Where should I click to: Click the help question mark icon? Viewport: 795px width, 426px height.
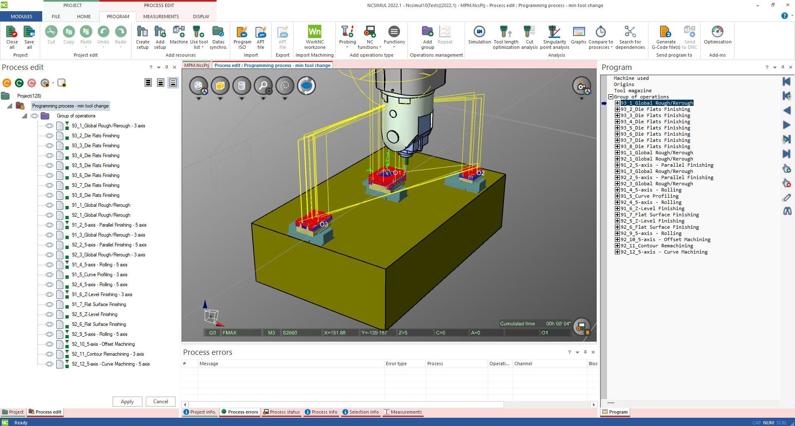pyautogui.click(x=784, y=16)
